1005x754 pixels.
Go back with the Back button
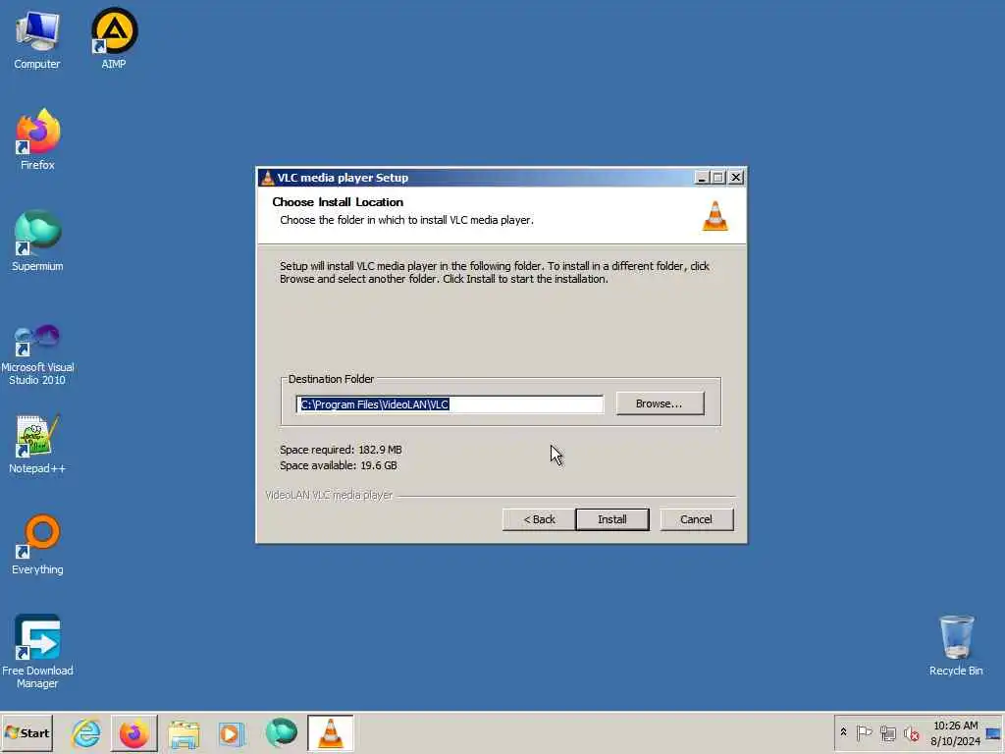pyautogui.click(x=539, y=519)
